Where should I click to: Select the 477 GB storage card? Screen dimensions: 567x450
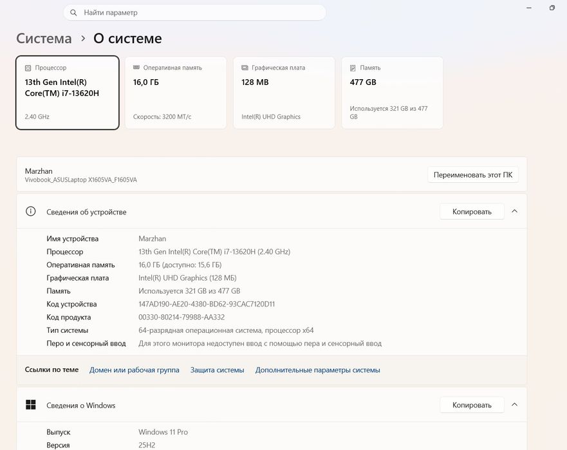click(393, 93)
